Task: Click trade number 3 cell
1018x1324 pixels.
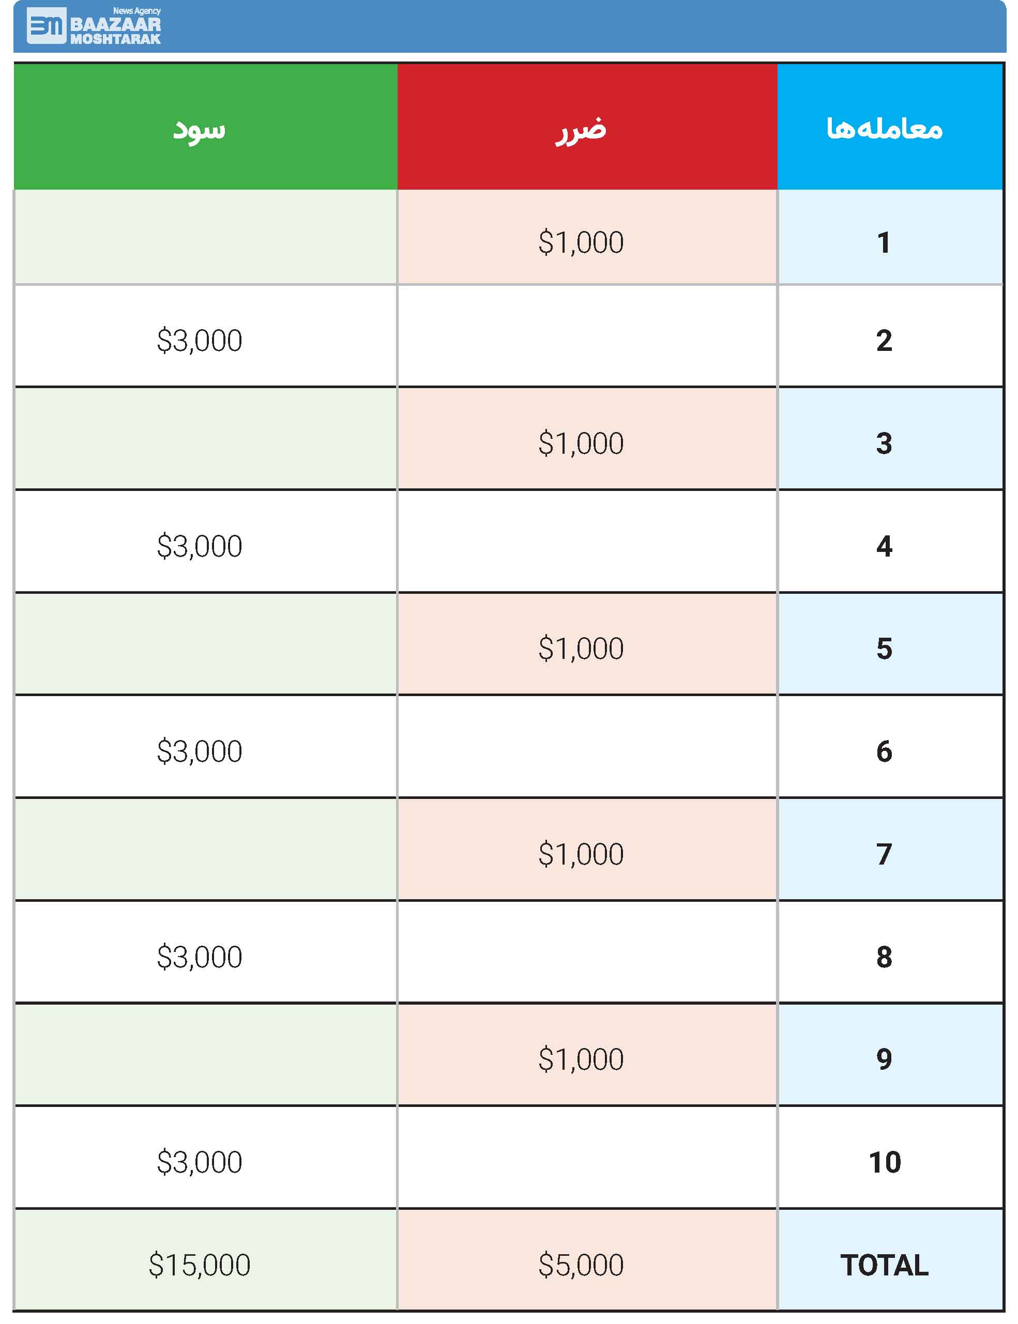Action: click(x=890, y=439)
